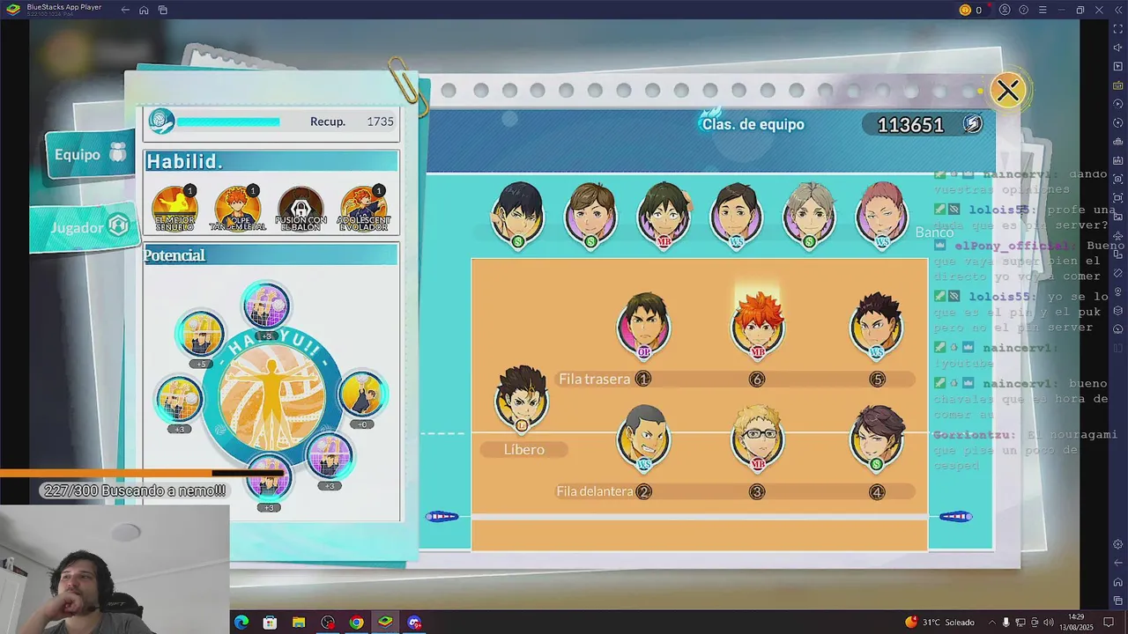Open the central Haikyu potential emblem
Image resolution: width=1128 pixels, height=634 pixels.
271,395
